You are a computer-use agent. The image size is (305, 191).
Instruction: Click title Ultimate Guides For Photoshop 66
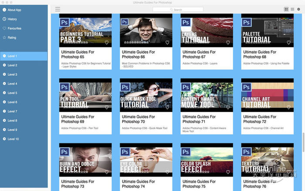click(138, 55)
